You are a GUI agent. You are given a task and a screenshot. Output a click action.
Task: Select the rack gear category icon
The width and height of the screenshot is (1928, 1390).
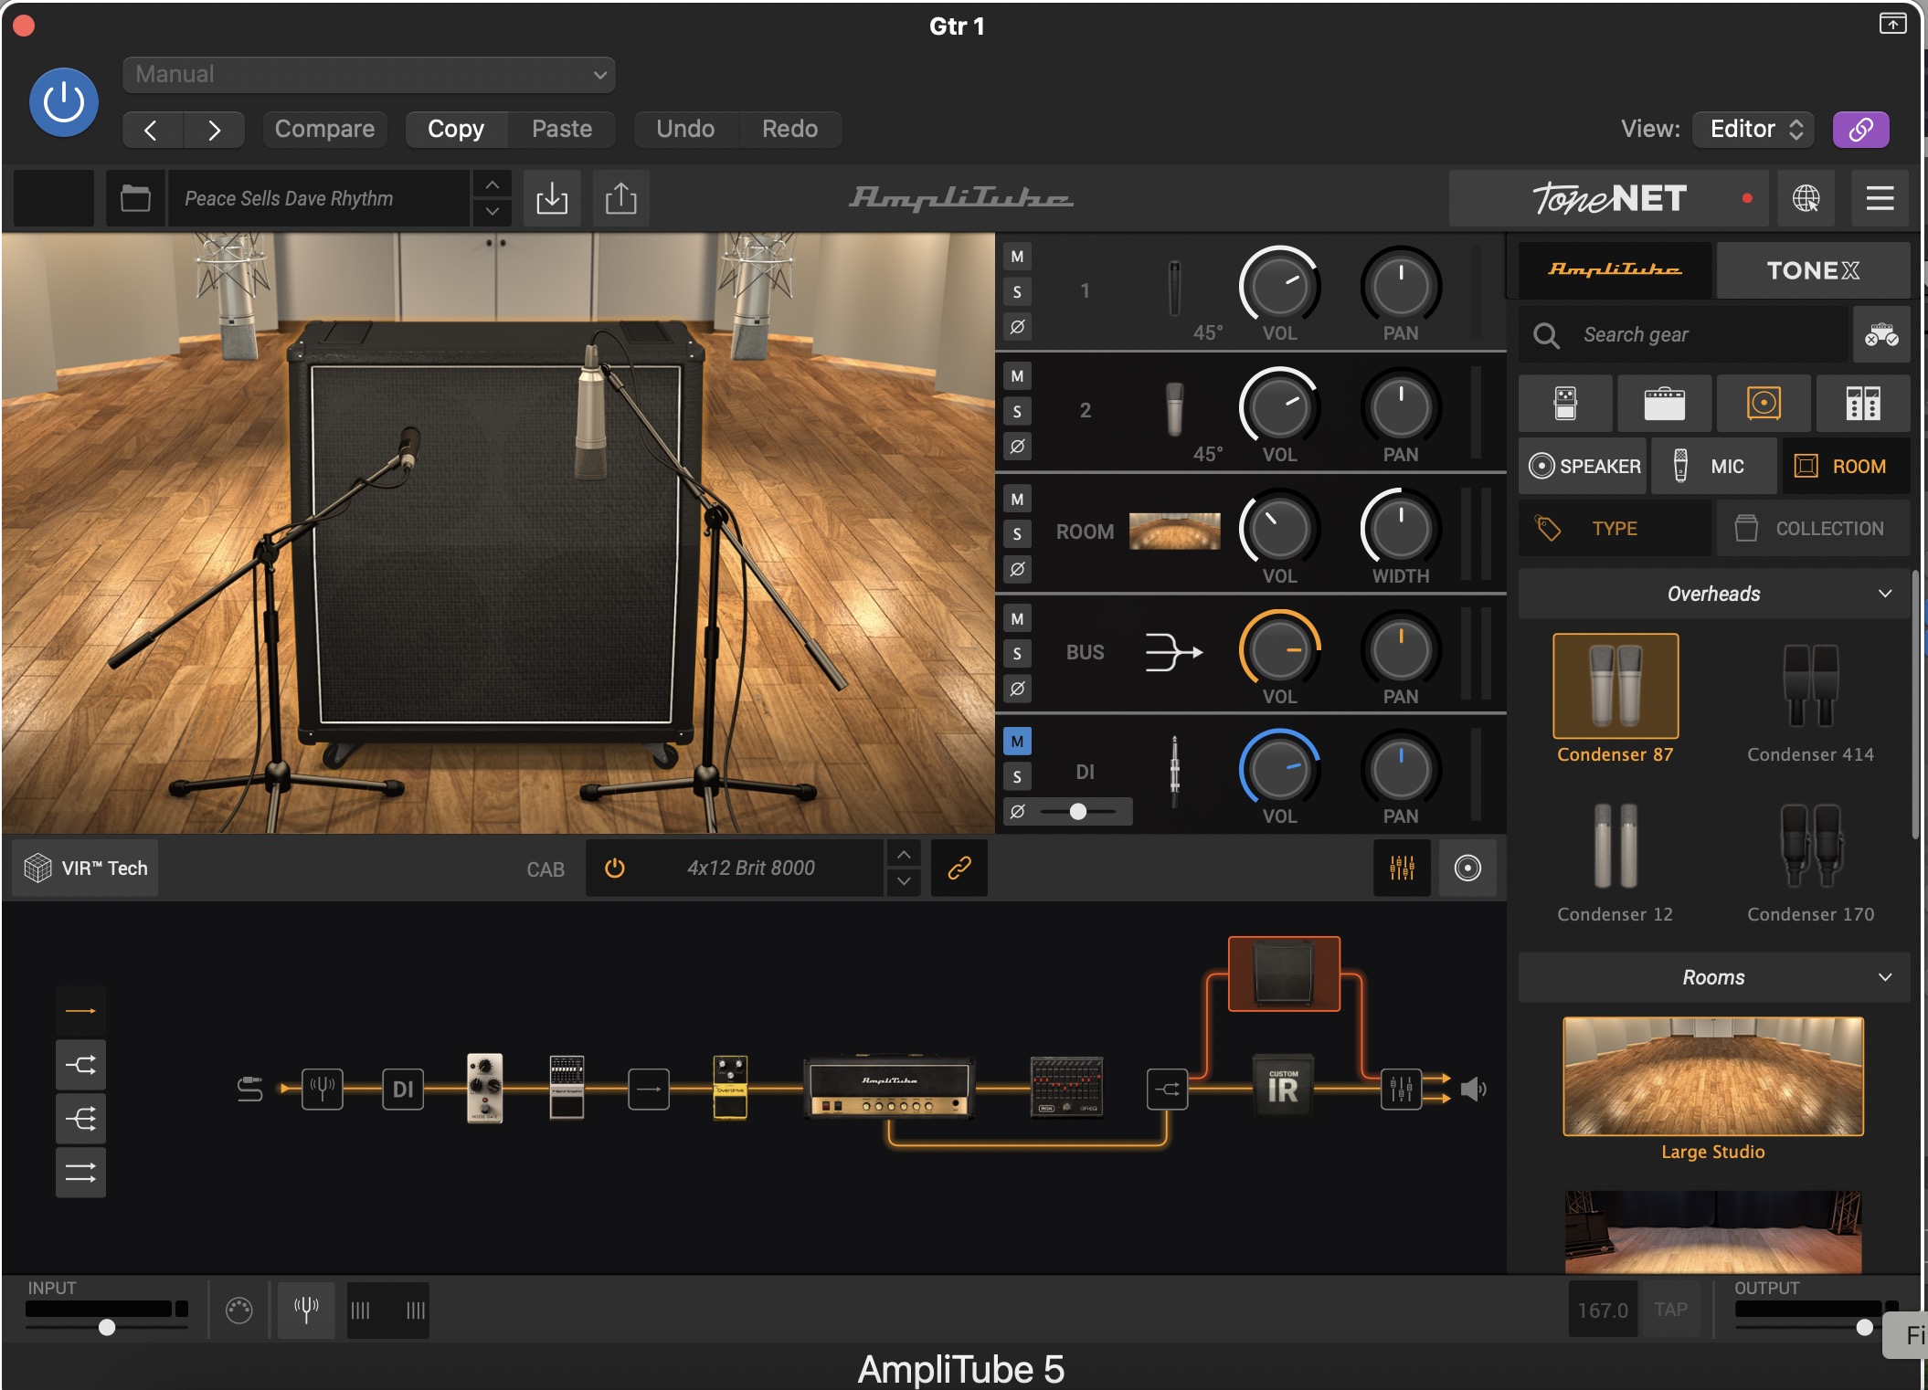tap(1862, 403)
